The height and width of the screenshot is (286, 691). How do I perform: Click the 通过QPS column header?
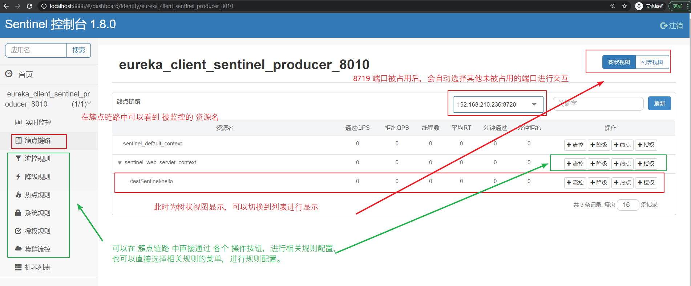point(357,128)
